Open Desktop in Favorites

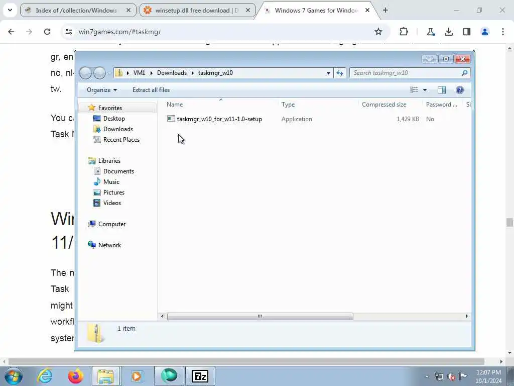click(114, 119)
